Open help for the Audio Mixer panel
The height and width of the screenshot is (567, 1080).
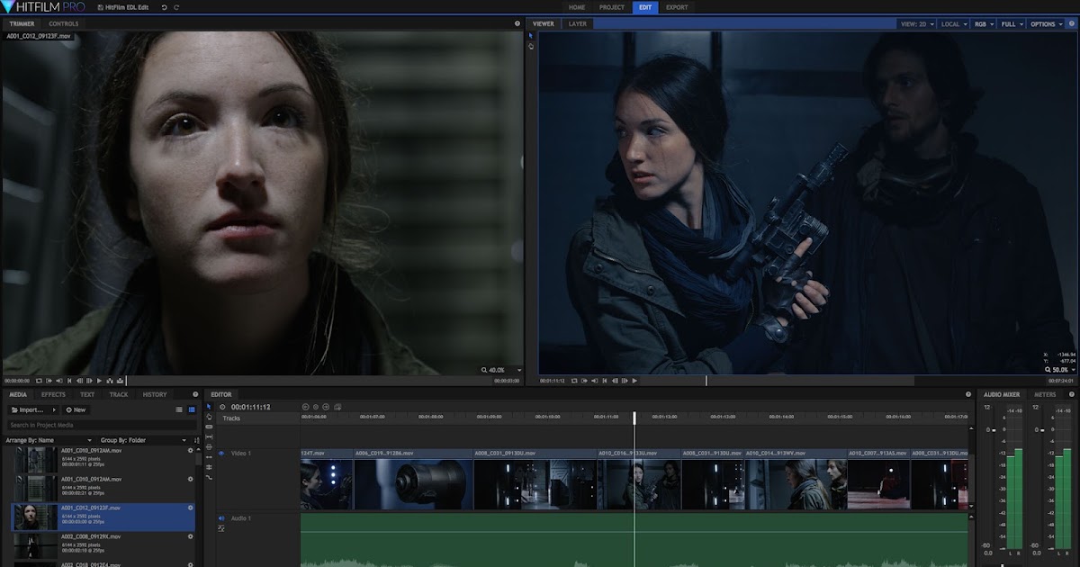(1072, 394)
